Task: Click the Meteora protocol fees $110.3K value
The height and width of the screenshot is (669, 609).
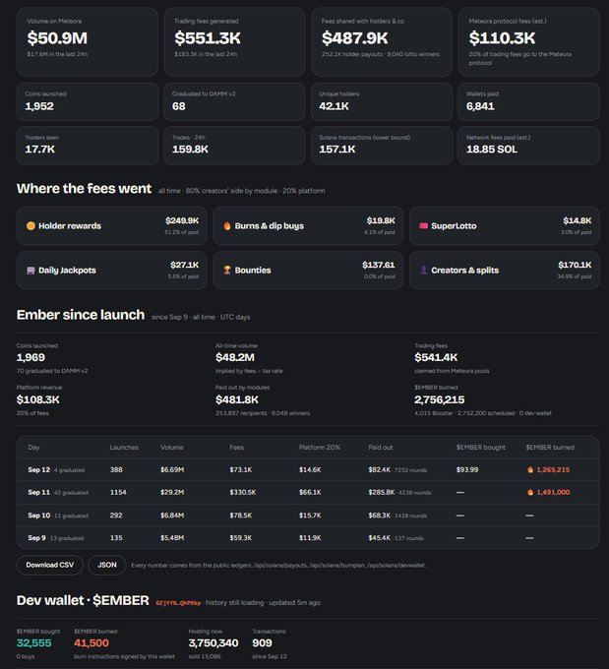Action: (x=502, y=38)
